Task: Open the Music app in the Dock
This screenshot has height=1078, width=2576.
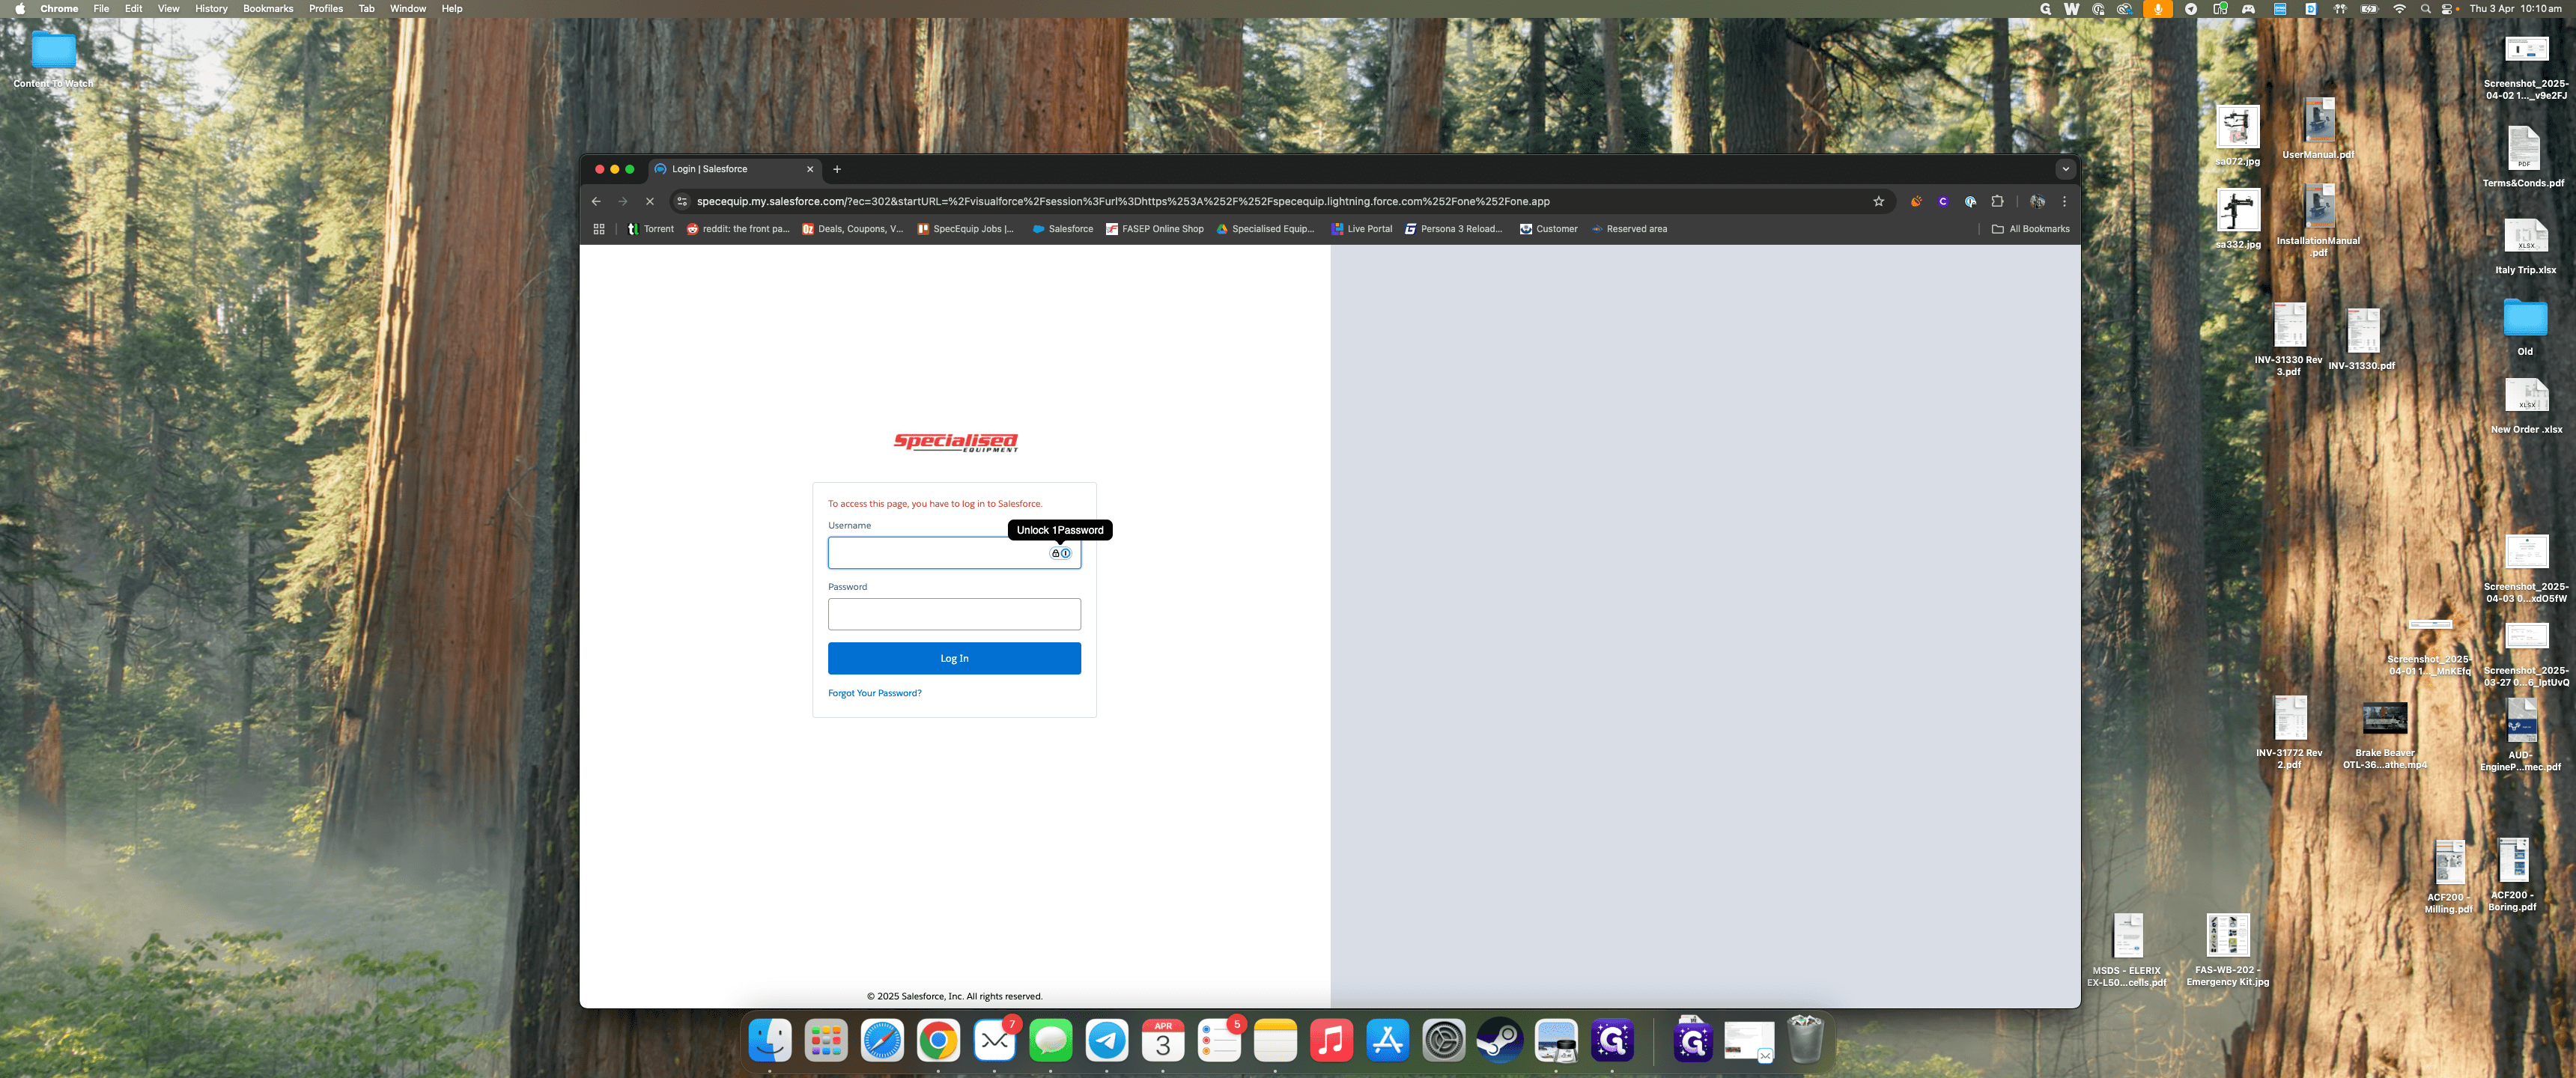Action: 1331,1040
